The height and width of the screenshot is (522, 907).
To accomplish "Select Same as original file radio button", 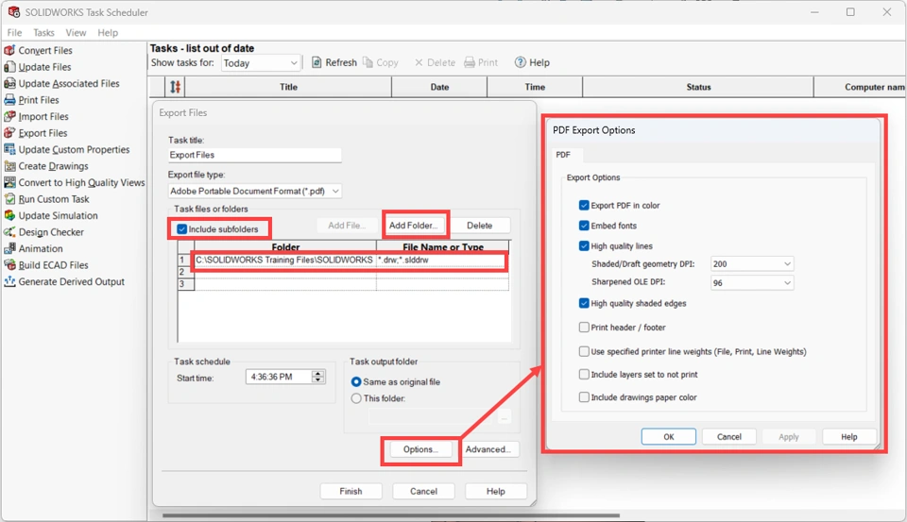I will point(356,382).
